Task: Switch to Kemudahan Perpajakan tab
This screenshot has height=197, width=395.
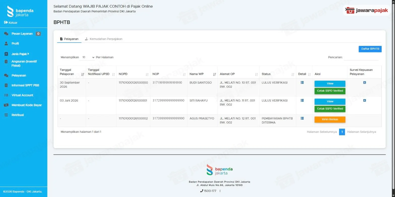Action: 104,39
